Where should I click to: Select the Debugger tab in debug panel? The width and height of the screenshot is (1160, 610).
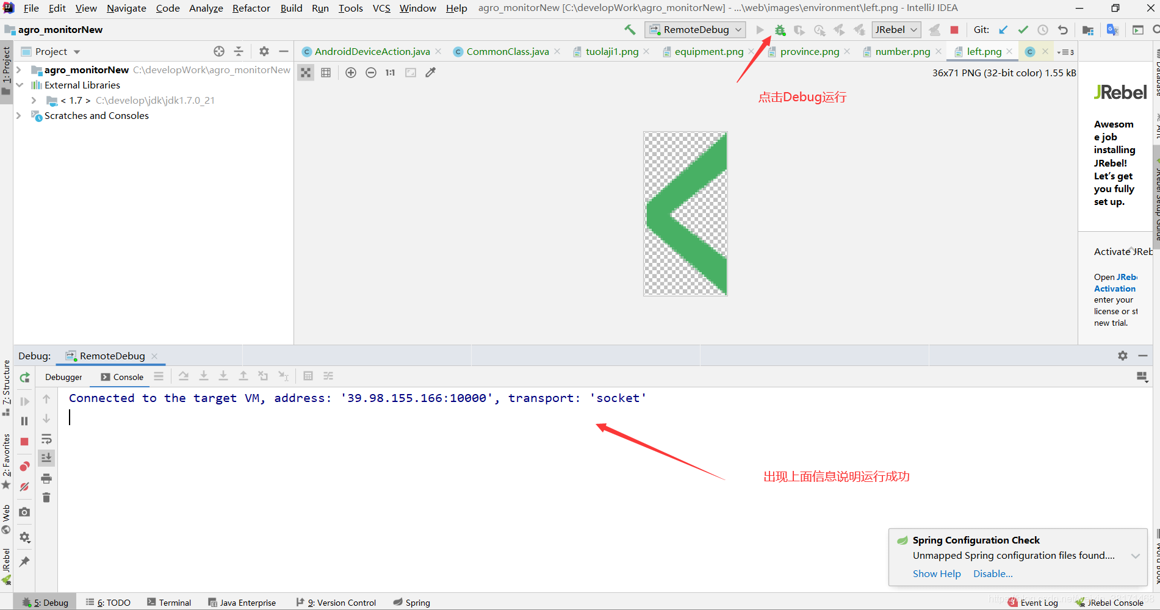pos(63,377)
